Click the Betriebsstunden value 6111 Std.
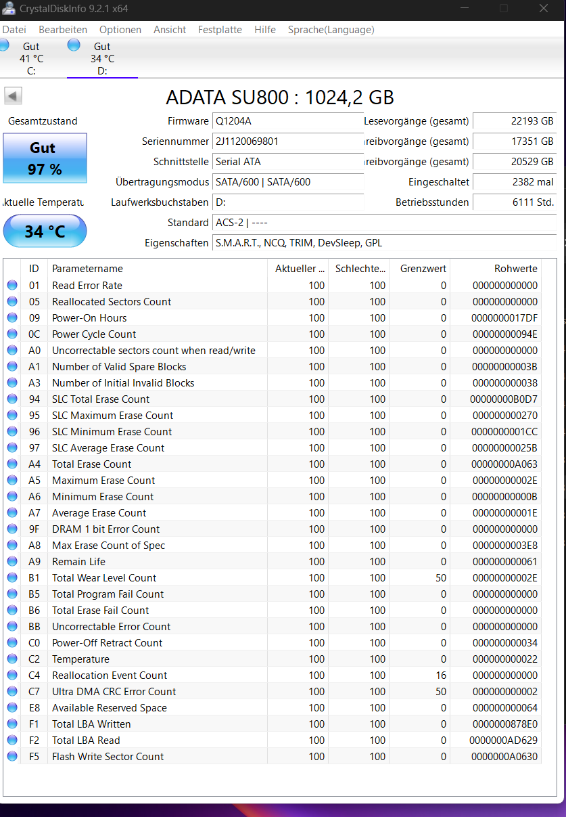Screen dimensions: 566x817 (515, 202)
